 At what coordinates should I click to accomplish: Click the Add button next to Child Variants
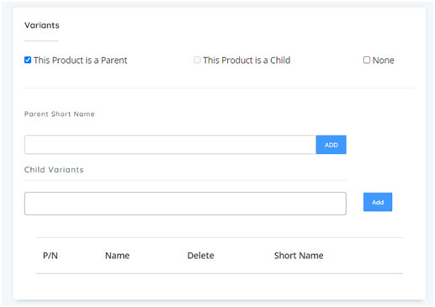(378, 202)
